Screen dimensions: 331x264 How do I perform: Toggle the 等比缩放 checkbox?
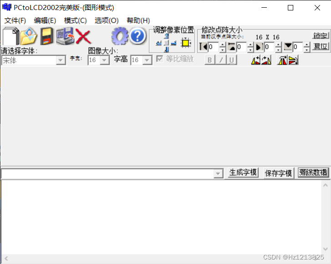click(x=160, y=59)
